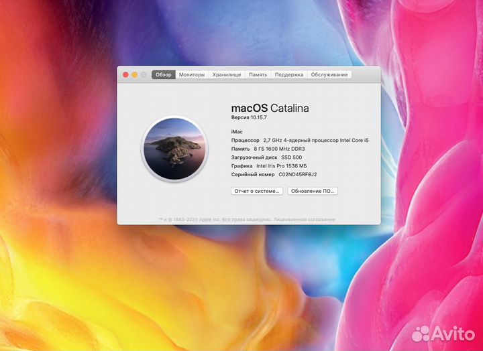Select the Память tab

[x=258, y=75]
